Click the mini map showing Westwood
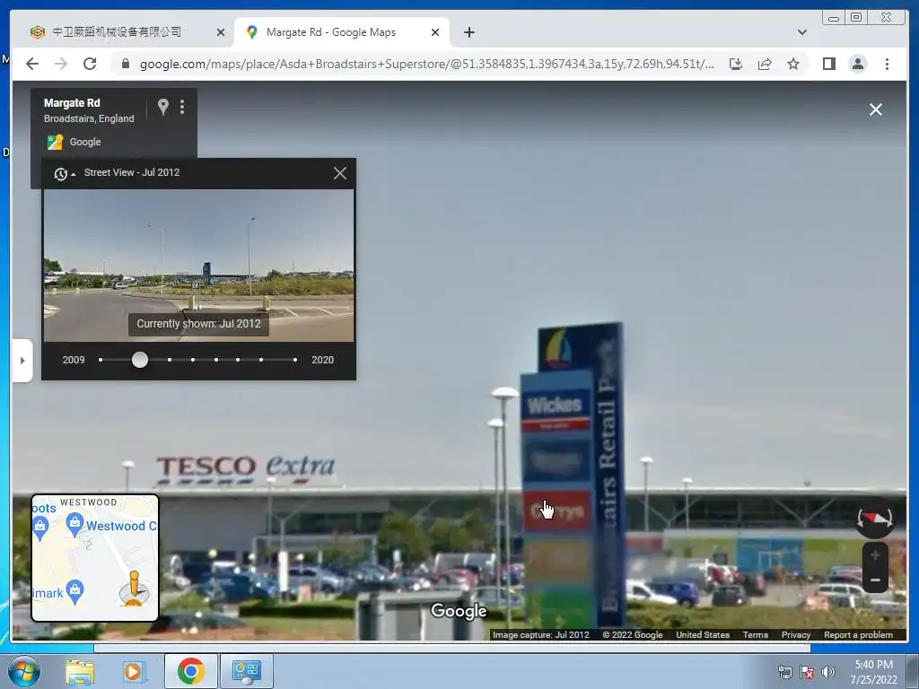The width and height of the screenshot is (919, 689). (x=95, y=558)
